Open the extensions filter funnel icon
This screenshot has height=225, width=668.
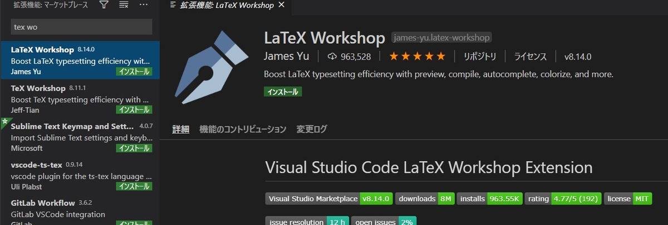tap(104, 5)
